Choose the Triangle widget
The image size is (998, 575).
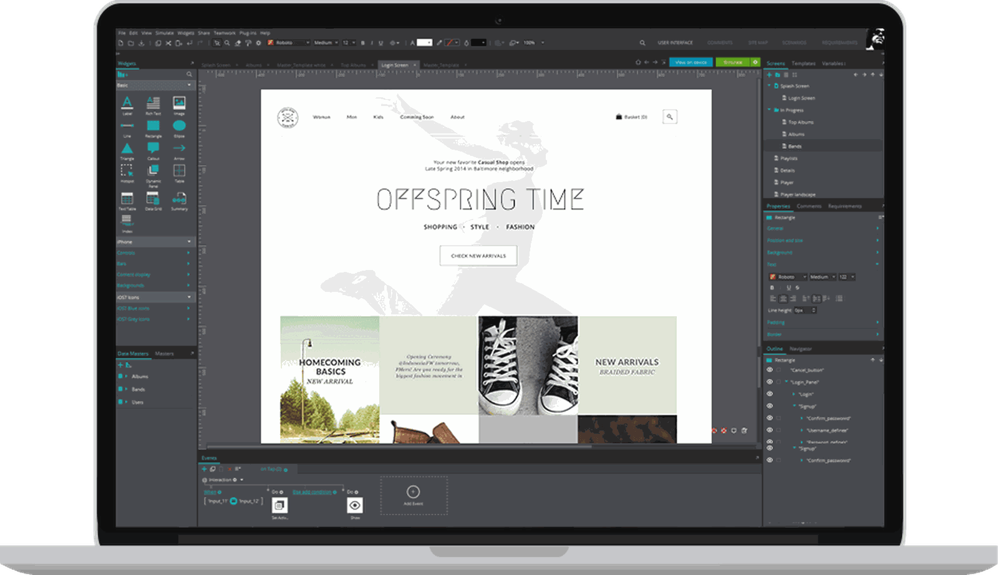(127, 151)
